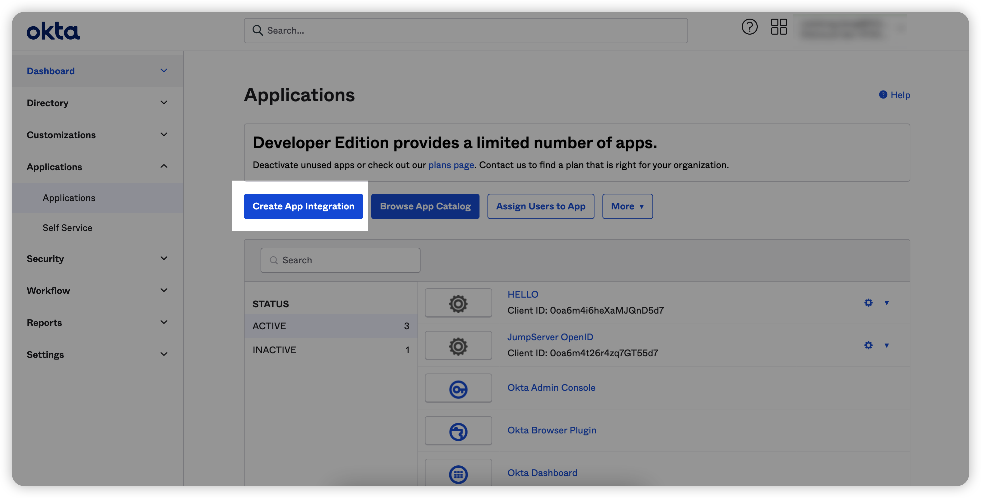Open the More dropdown button

pyautogui.click(x=627, y=206)
